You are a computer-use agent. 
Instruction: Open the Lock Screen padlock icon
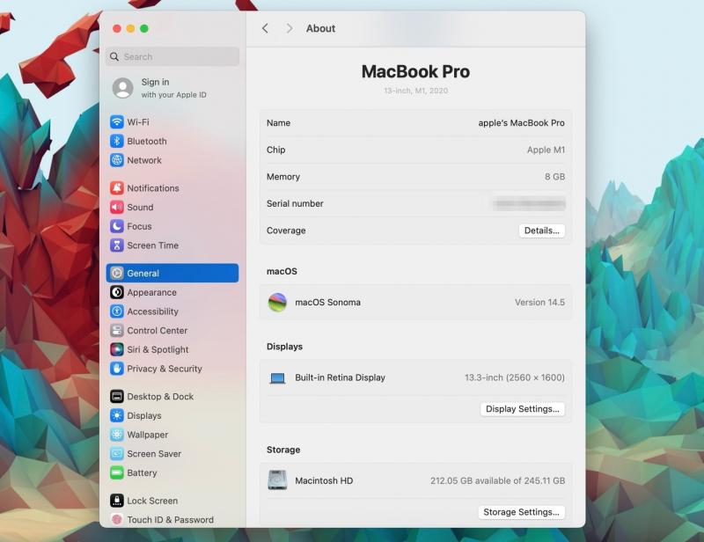point(117,501)
